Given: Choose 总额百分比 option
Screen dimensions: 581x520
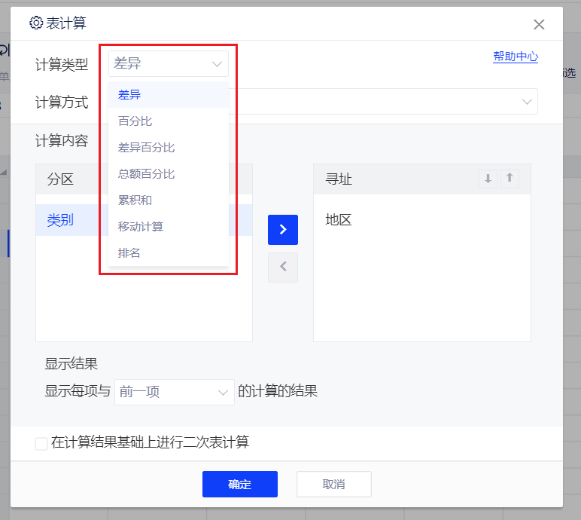Looking at the screenshot, I should 146,174.
